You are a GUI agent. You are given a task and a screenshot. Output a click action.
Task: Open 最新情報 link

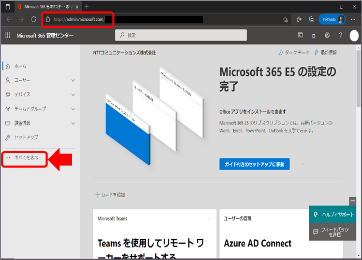coord(325,52)
